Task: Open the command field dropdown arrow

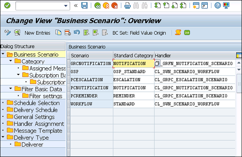Action: click(66, 6)
